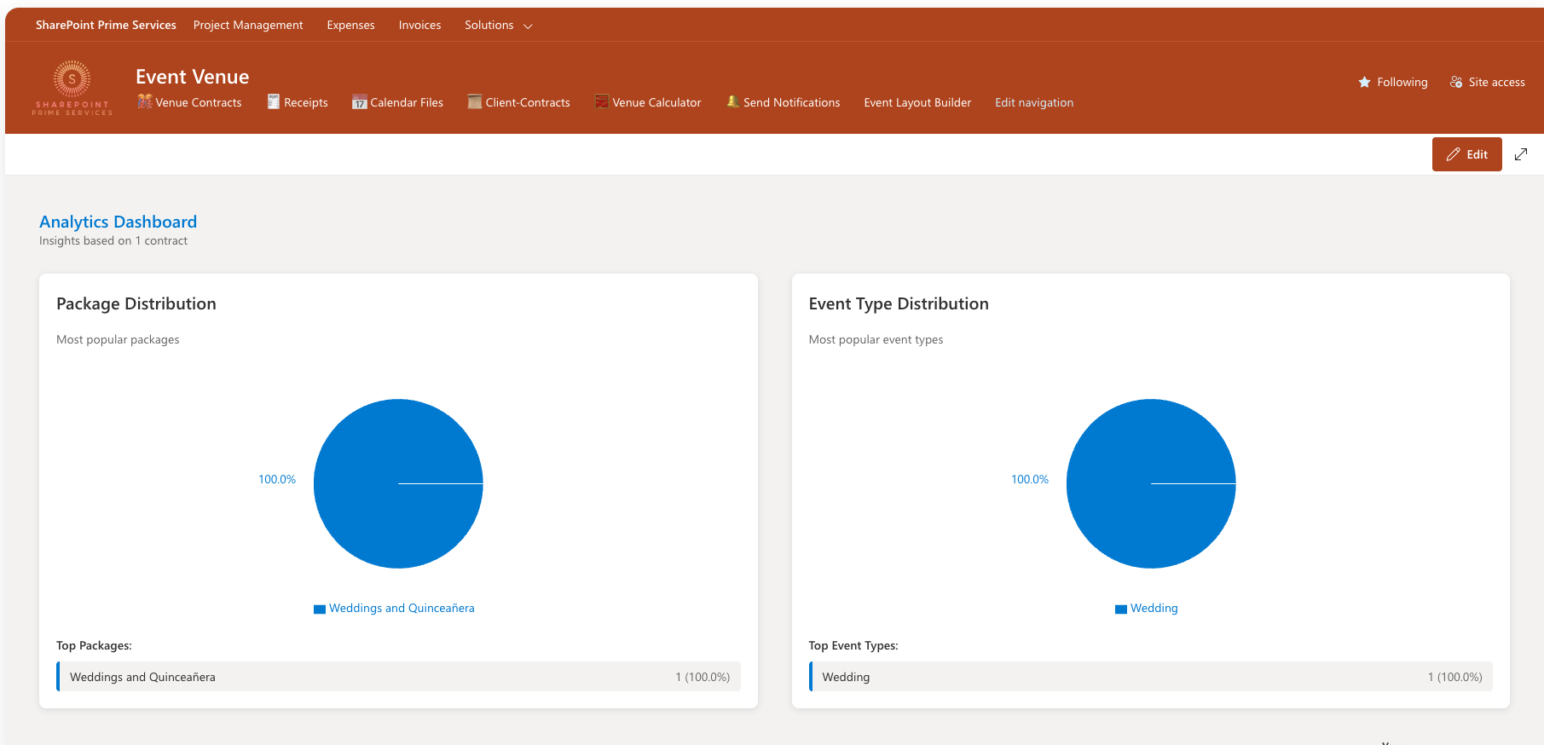Click the Weddings and Quinceañera legend label
This screenshot has width=1544, height=745.
click(402, 608)
